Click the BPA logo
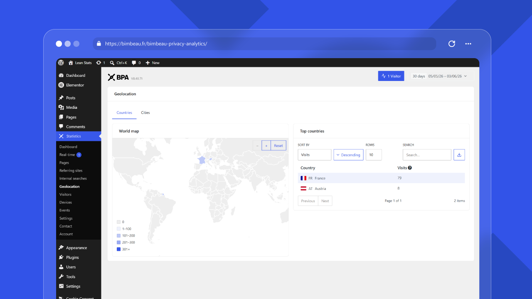 118,77
